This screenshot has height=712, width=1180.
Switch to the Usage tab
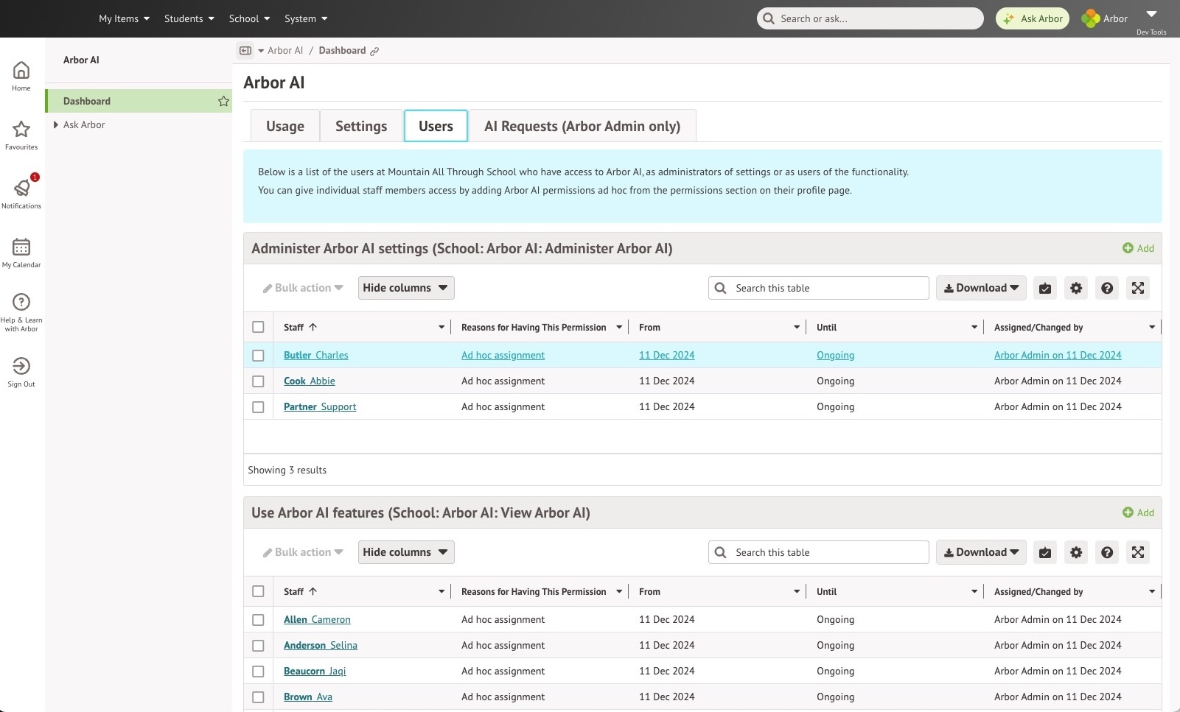(284, 126)
